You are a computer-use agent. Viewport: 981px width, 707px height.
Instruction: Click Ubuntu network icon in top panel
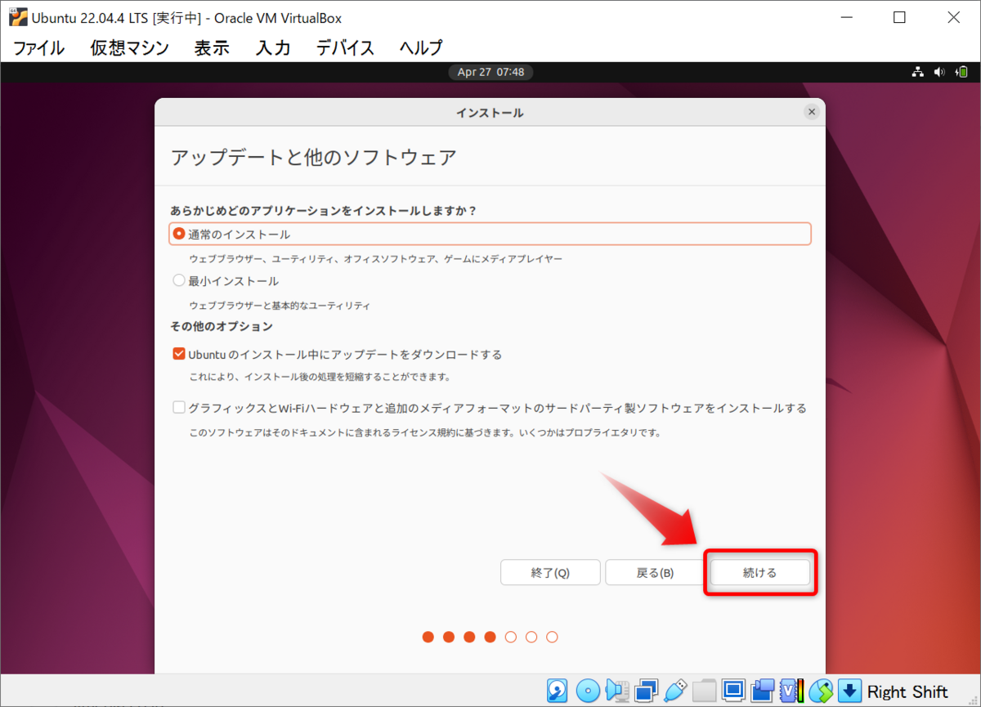point(919,72)
